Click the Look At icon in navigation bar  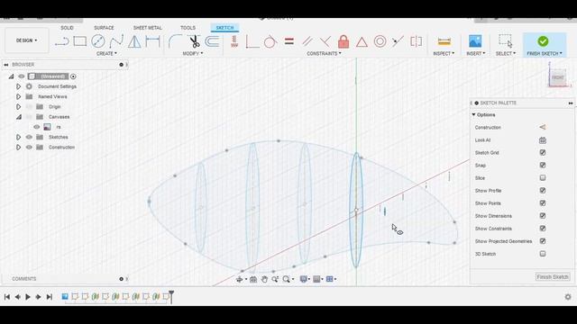point(253,279)
